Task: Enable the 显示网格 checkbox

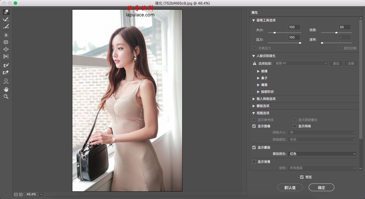Action: (x=295, y=126)
